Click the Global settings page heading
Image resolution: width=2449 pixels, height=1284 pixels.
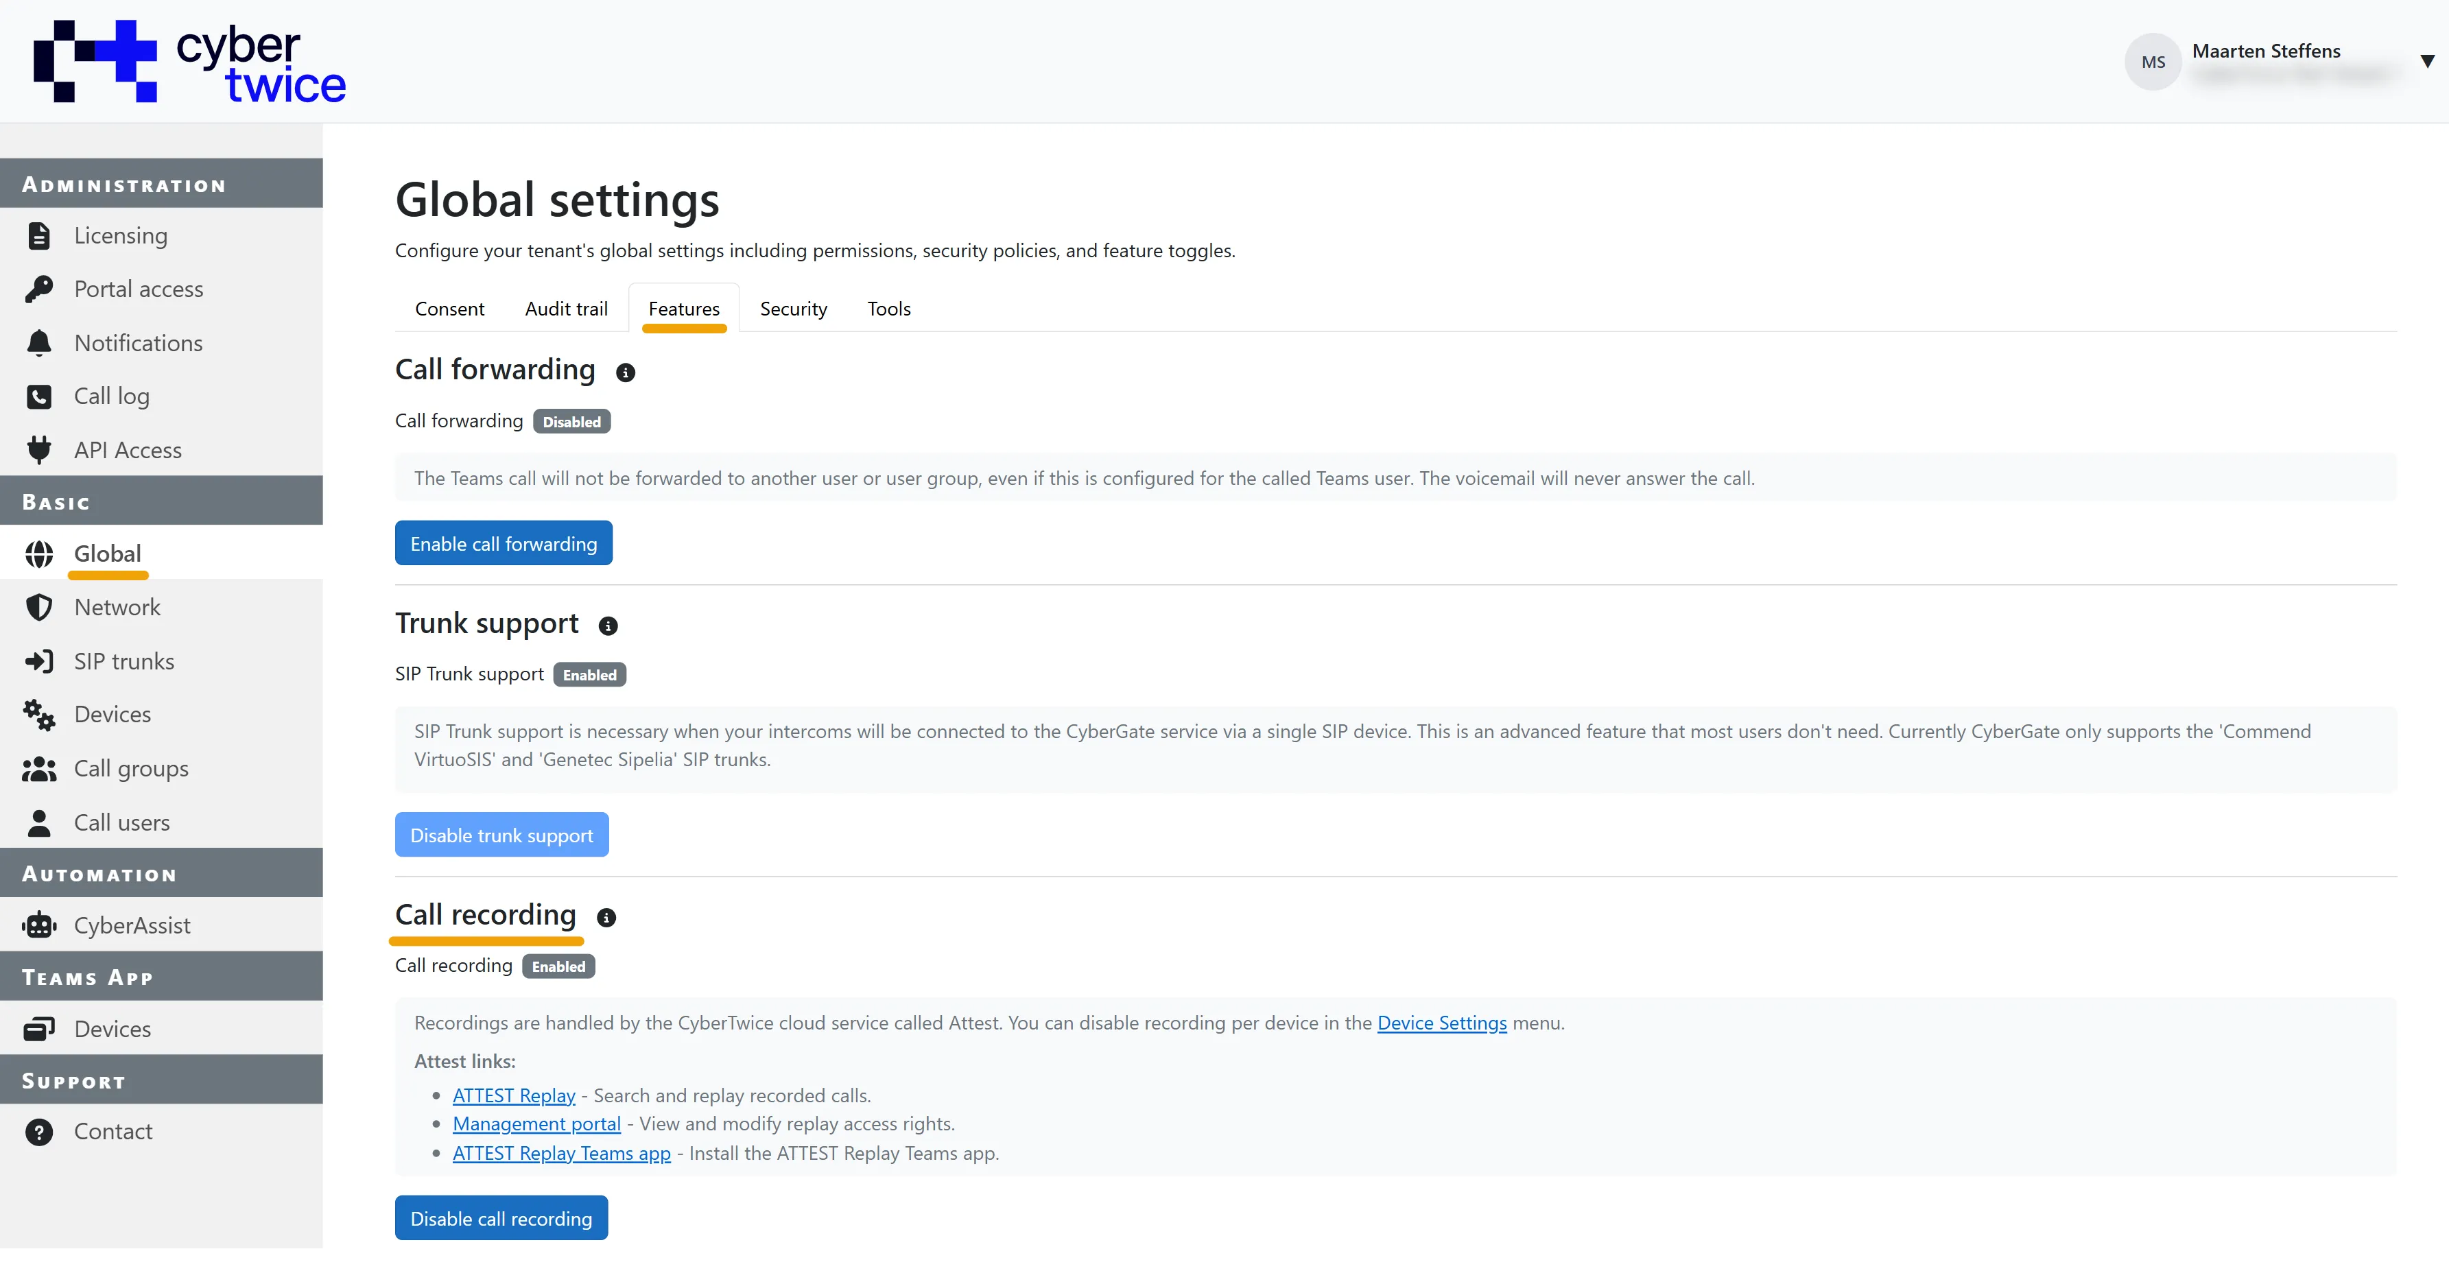coord(557,200)
